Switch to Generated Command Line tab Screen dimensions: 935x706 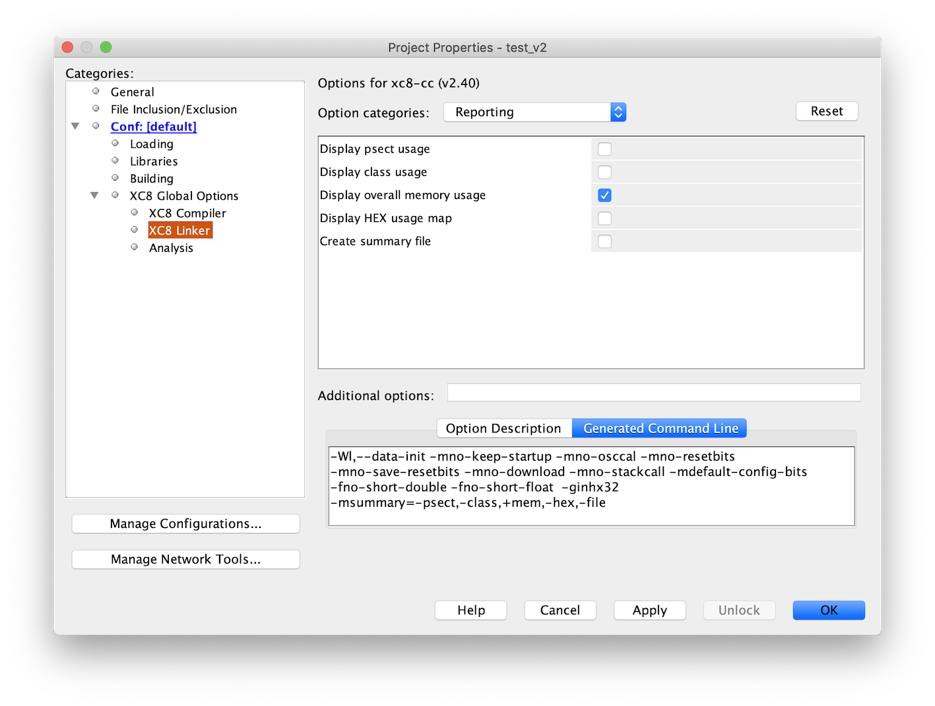660,428
